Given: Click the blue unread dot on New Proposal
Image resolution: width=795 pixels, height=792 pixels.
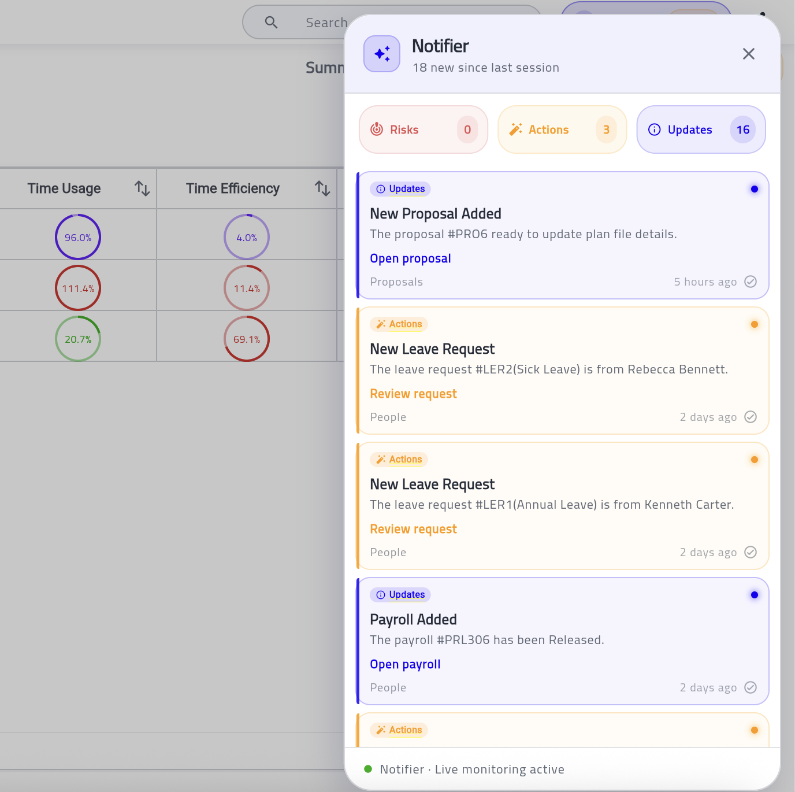Looking at the screenshot, I should pos(754,189).
